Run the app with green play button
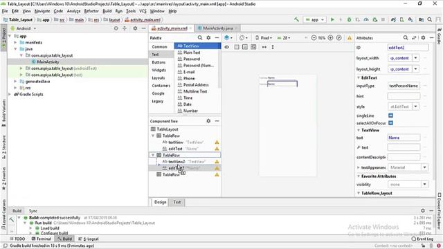Screen dimensions: 443x249 click(332, 19)
